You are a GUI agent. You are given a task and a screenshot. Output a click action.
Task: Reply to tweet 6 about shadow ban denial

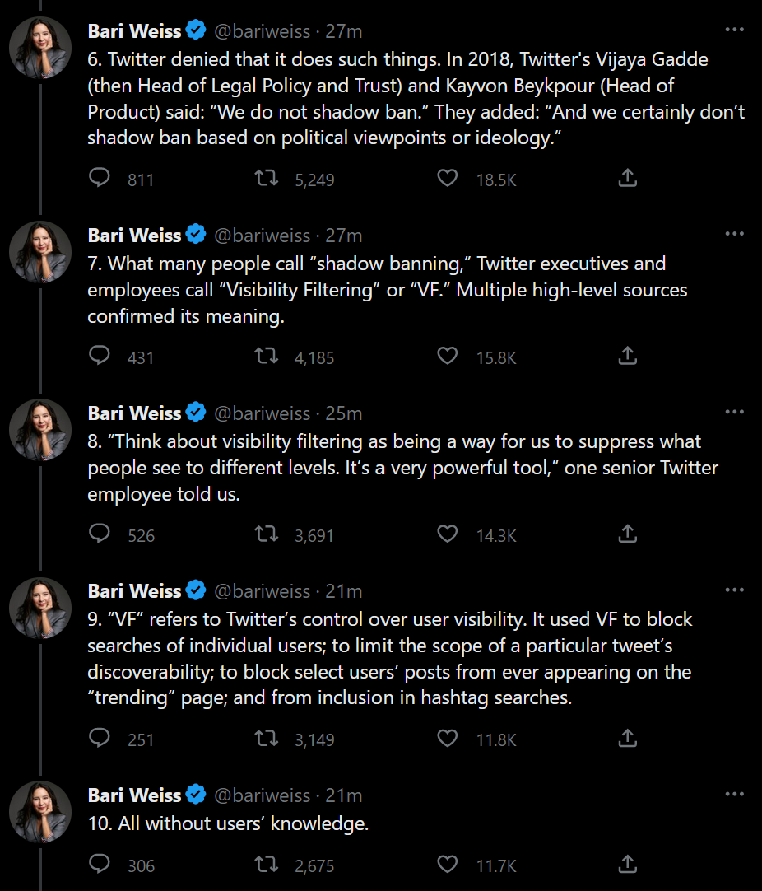click(100, 178)
